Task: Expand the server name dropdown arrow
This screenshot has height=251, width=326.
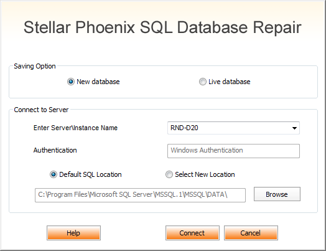Action: click(294, 128)
